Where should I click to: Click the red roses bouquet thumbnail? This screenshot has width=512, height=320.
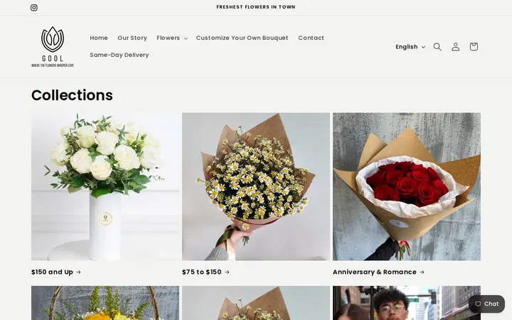[x=407, y=186]
